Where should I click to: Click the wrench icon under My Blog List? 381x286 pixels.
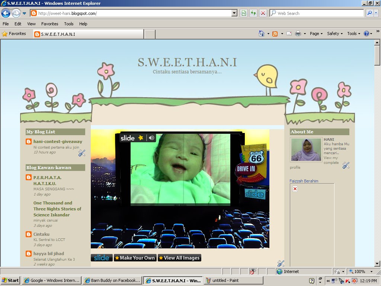pyautogui.click(x=81, y=153)
